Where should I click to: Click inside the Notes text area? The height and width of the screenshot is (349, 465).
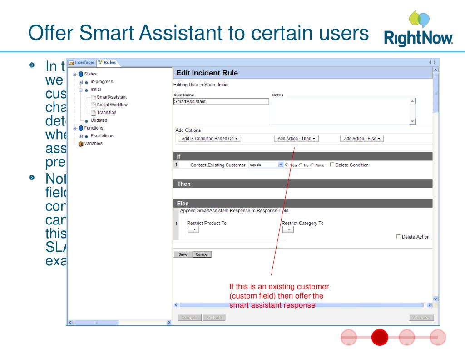pos(341,111)
